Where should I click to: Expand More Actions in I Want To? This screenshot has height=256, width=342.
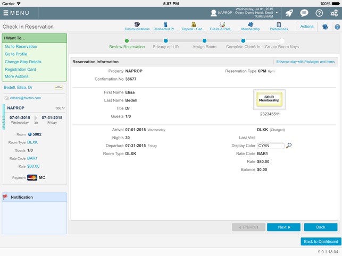click(18, 76)
